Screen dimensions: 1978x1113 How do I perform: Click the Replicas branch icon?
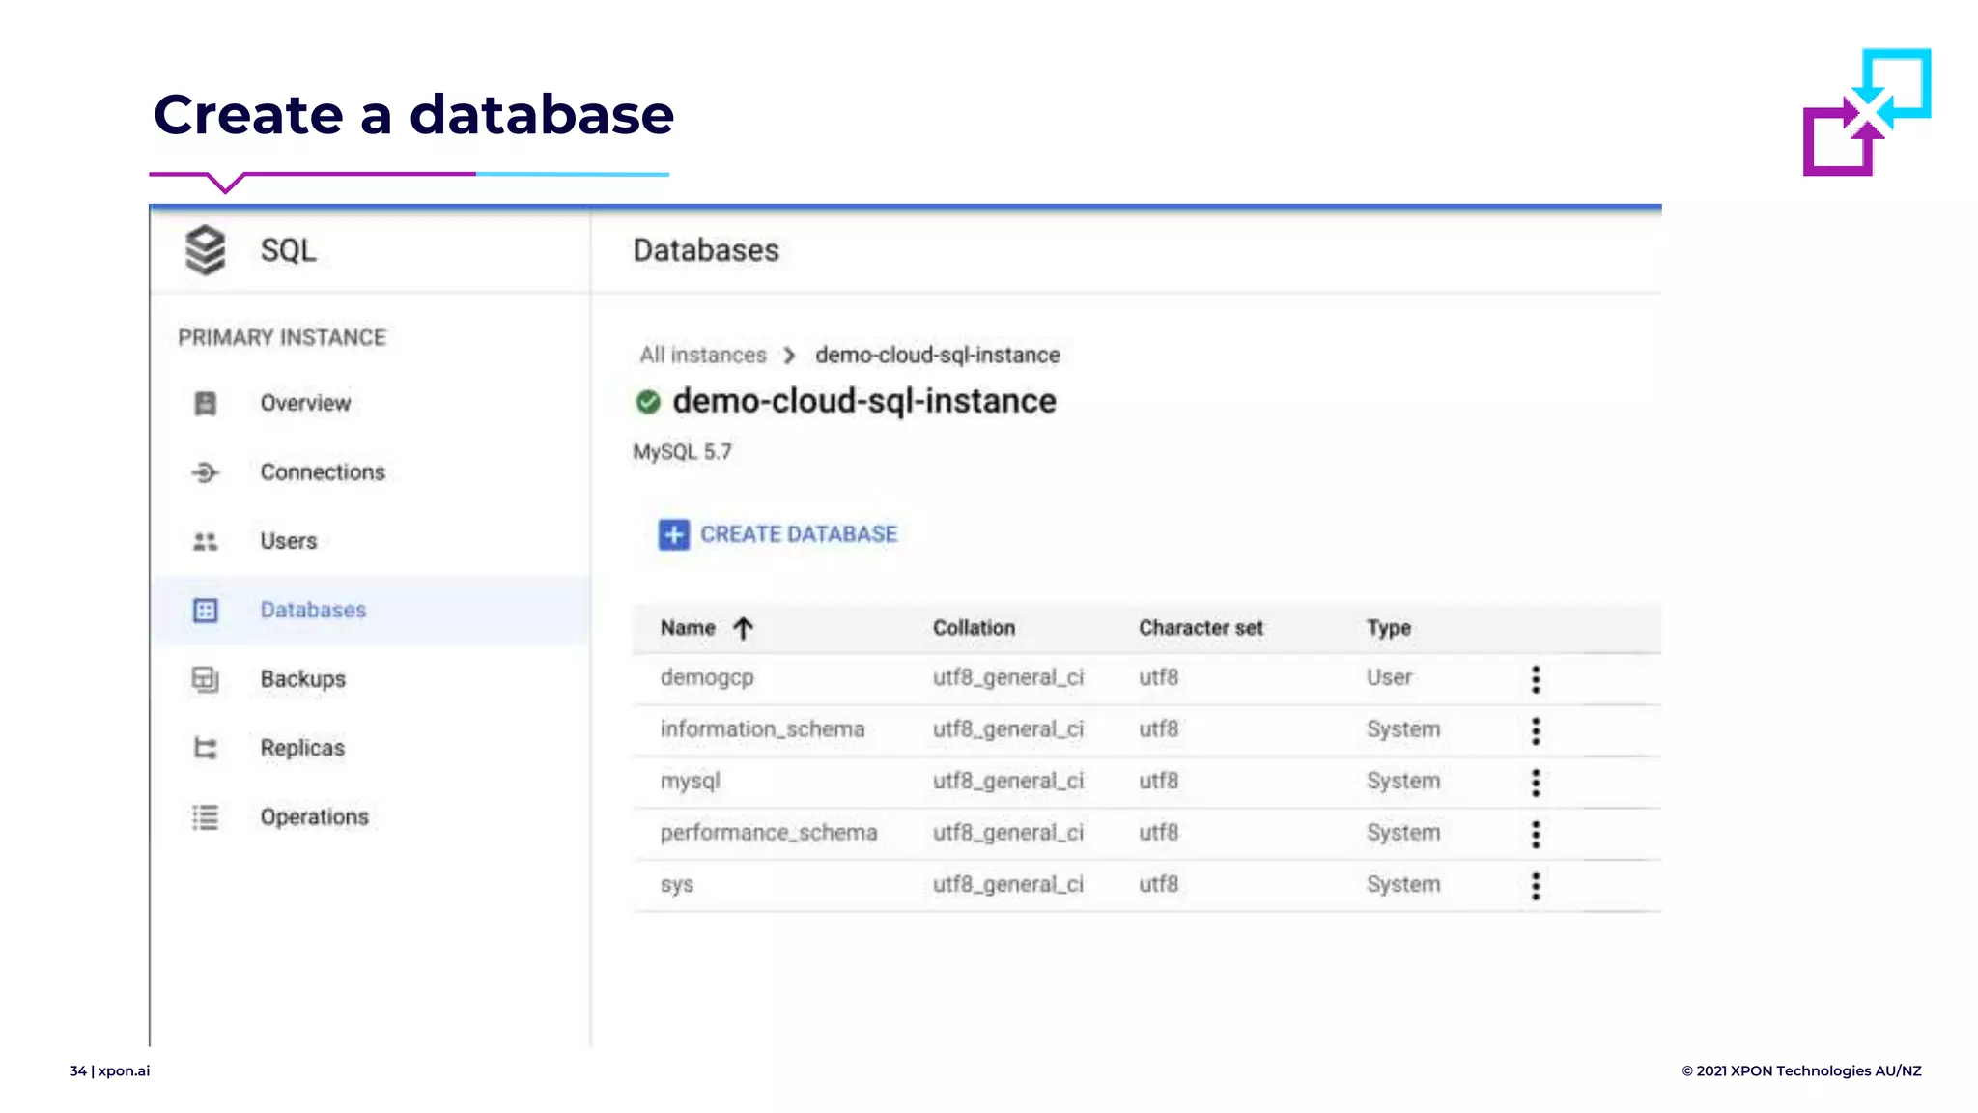205,748
